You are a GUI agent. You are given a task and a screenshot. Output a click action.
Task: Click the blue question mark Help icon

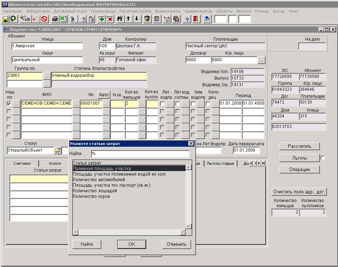tap(188, 19)
